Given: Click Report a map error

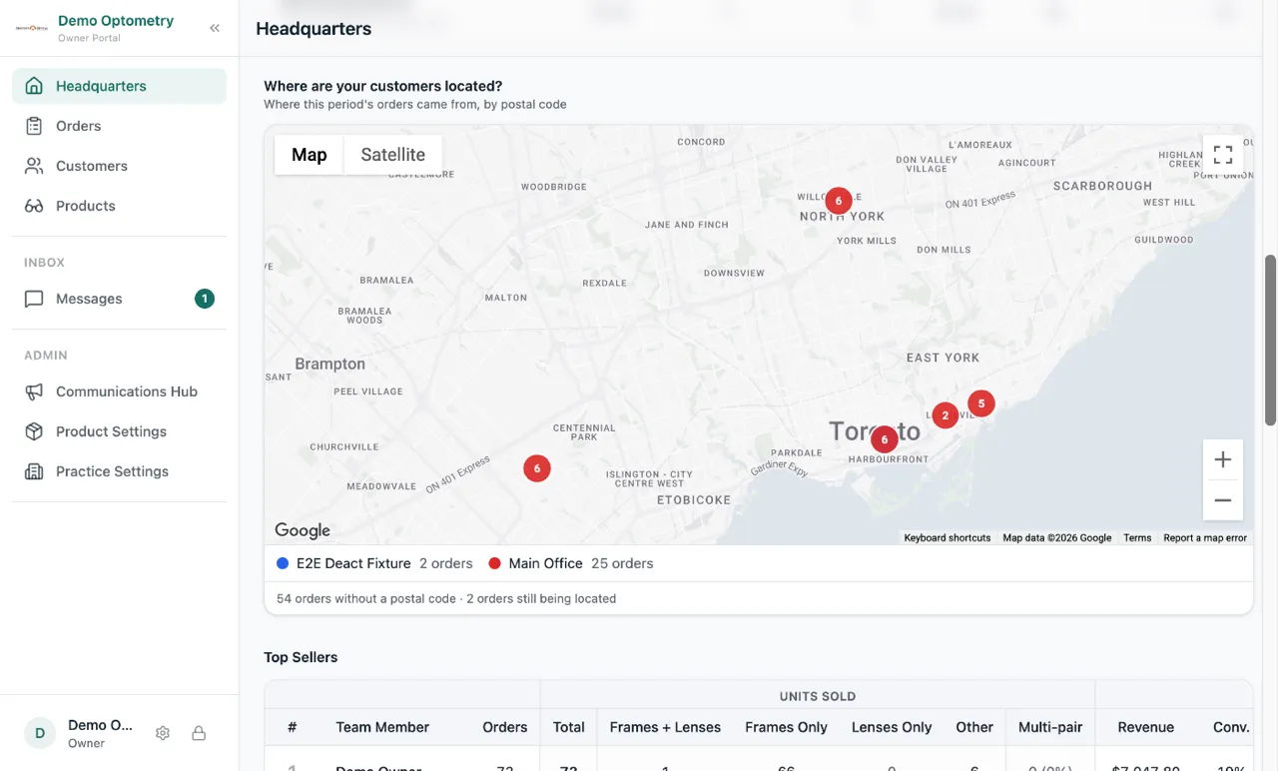Looking at the screenshot, I should pyautogui.click(x=1205, y=537).
